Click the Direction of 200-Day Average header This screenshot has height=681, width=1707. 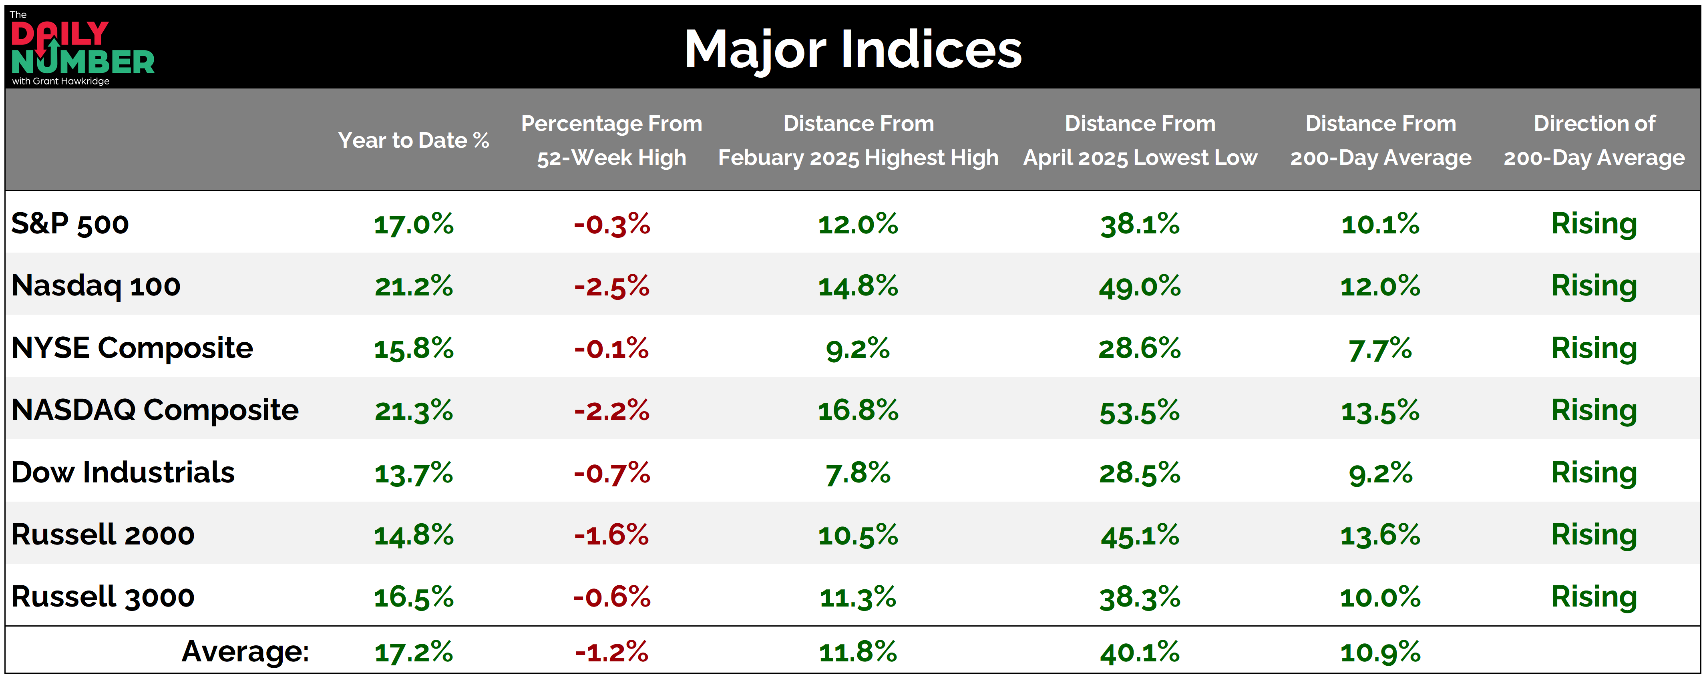[1594, 141]
